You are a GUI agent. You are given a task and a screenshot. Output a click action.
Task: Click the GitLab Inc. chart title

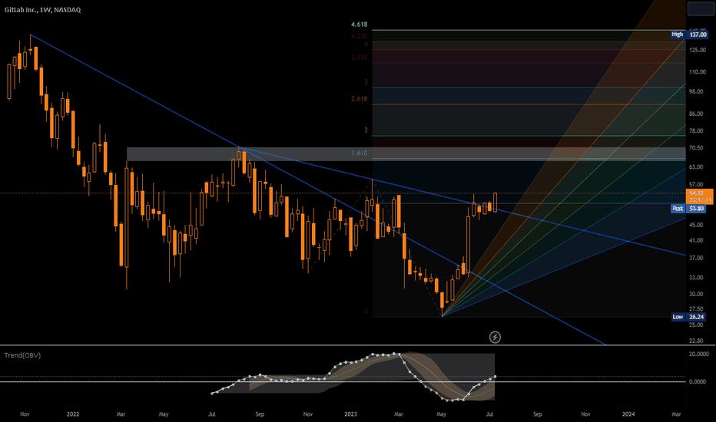click(x=42, y=9)
